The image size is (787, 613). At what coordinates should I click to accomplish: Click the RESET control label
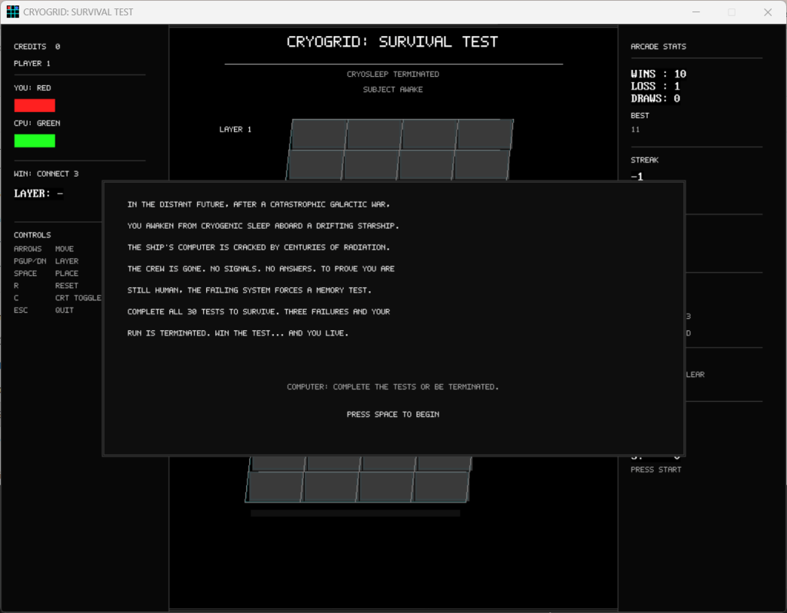pyautogui.click(x=66, y=286)
